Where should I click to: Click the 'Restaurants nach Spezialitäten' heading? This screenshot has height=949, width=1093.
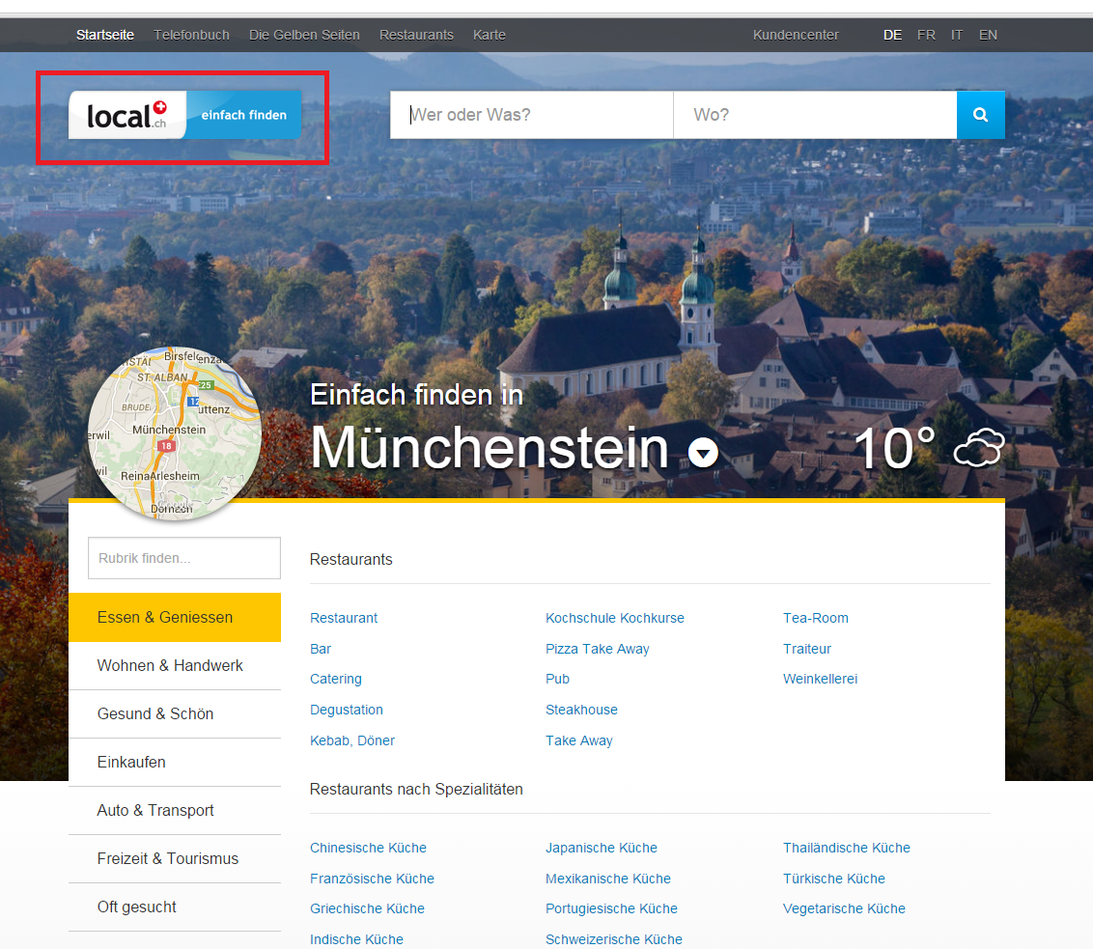point(416,790)
